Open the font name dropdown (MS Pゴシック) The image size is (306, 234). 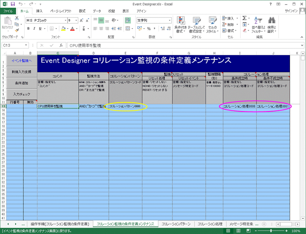tap(66, 21)
